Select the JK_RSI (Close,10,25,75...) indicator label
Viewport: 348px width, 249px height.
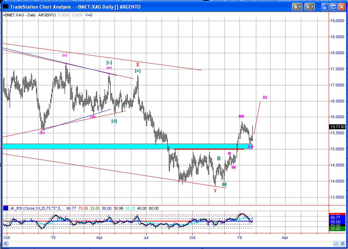click(37, 208)
